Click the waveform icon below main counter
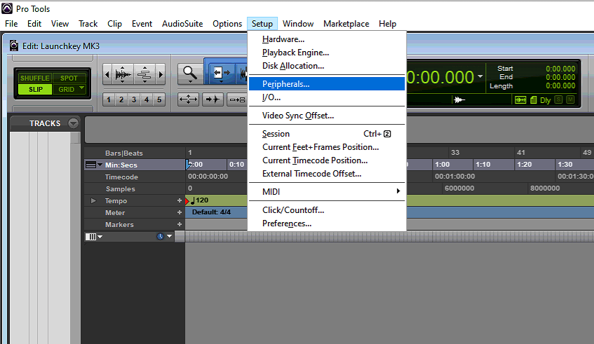This screenshot has width=594, height=344. point(459,100)
